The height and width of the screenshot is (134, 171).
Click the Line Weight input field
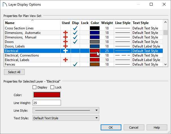[47, 103]
